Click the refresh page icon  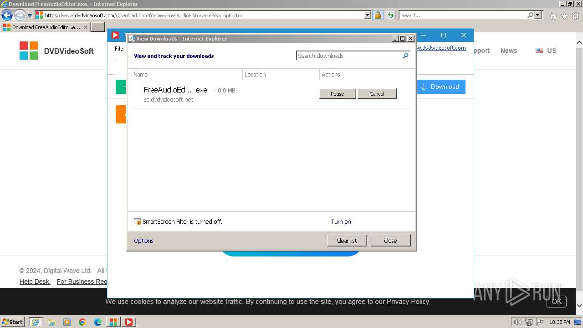(391, 15)
